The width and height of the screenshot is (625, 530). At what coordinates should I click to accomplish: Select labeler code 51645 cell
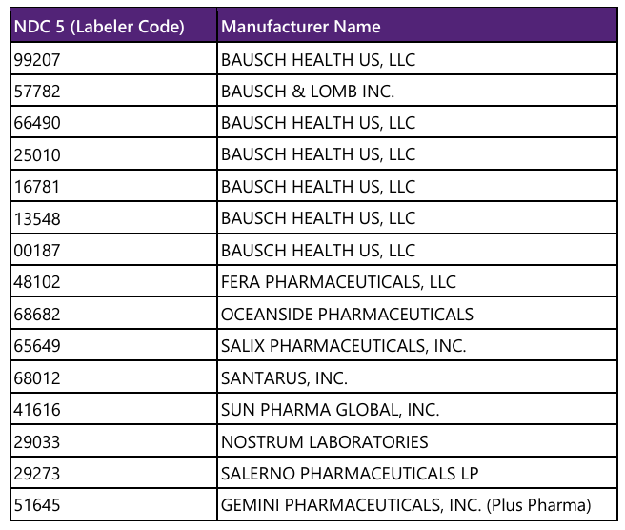(36, 505)
